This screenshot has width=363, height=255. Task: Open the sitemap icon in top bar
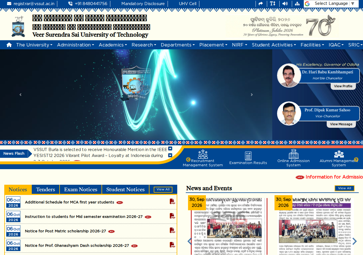coord(297,4)
